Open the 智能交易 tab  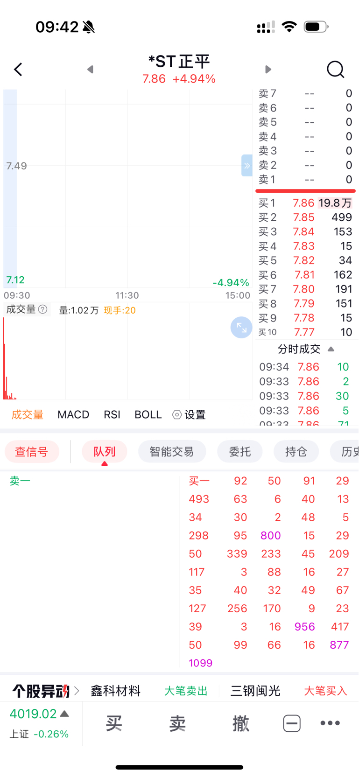click(x=172, y=452)
